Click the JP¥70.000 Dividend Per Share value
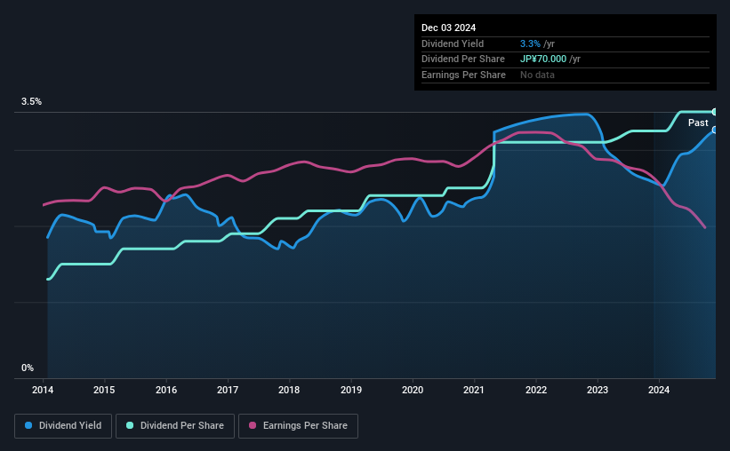 [x=543, y=59]
